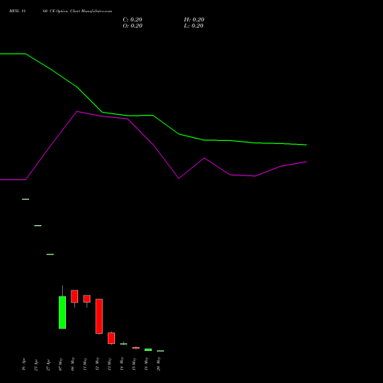The width and height of the screenshot is (383, 383).
Task: Click the 07 May date label on axis
Action: [61, 364]
